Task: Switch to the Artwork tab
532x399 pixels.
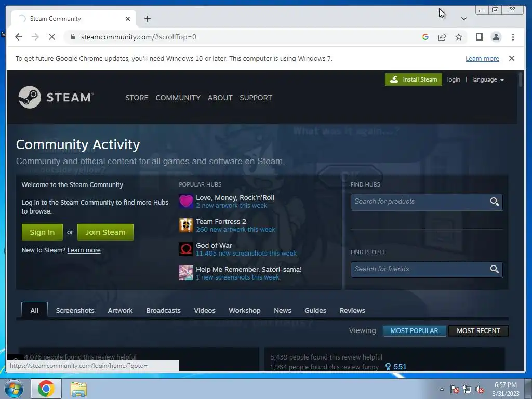Action: 120,311
